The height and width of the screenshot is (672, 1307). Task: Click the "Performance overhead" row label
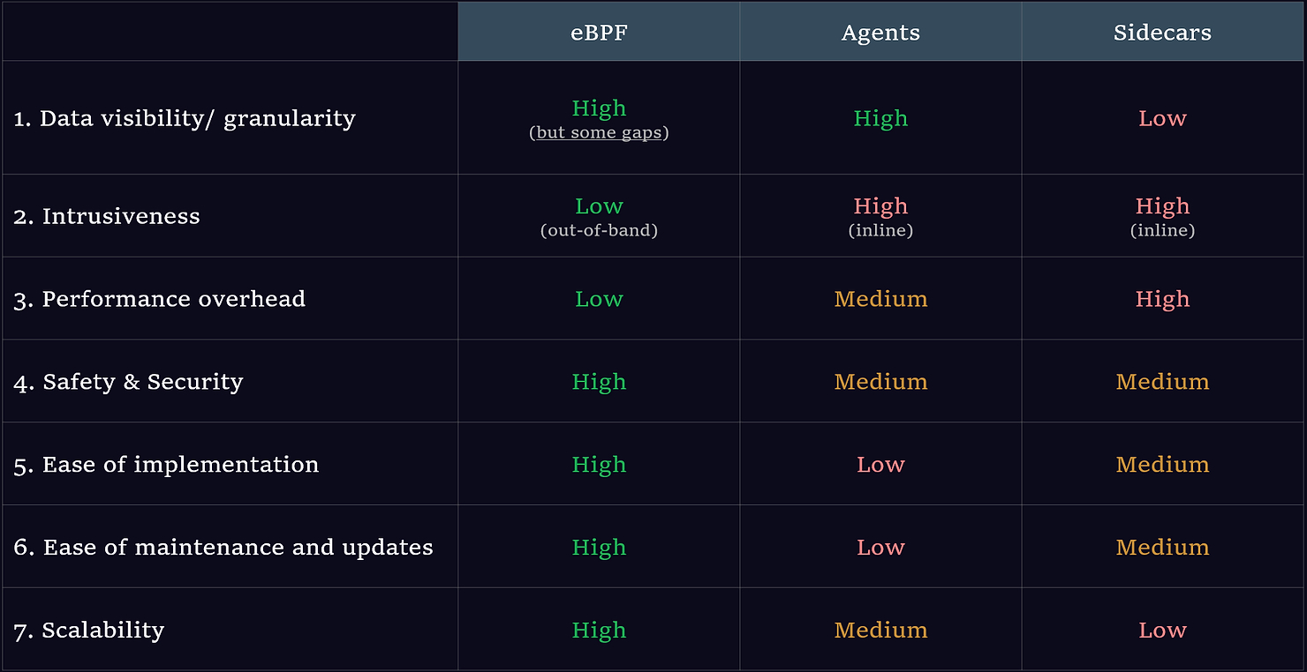tap(160, 299)
